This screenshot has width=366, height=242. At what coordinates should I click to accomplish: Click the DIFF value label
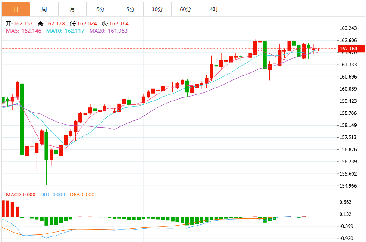53,195
